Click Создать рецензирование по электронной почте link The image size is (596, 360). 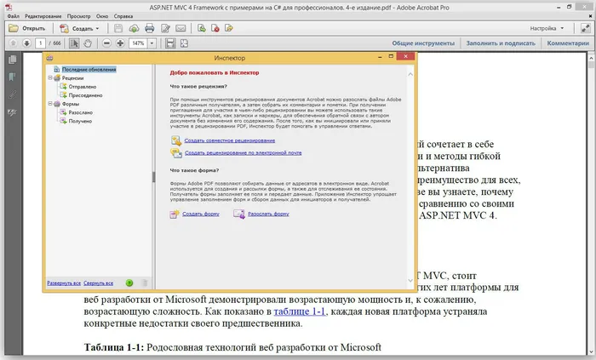[x=243, y=153]
